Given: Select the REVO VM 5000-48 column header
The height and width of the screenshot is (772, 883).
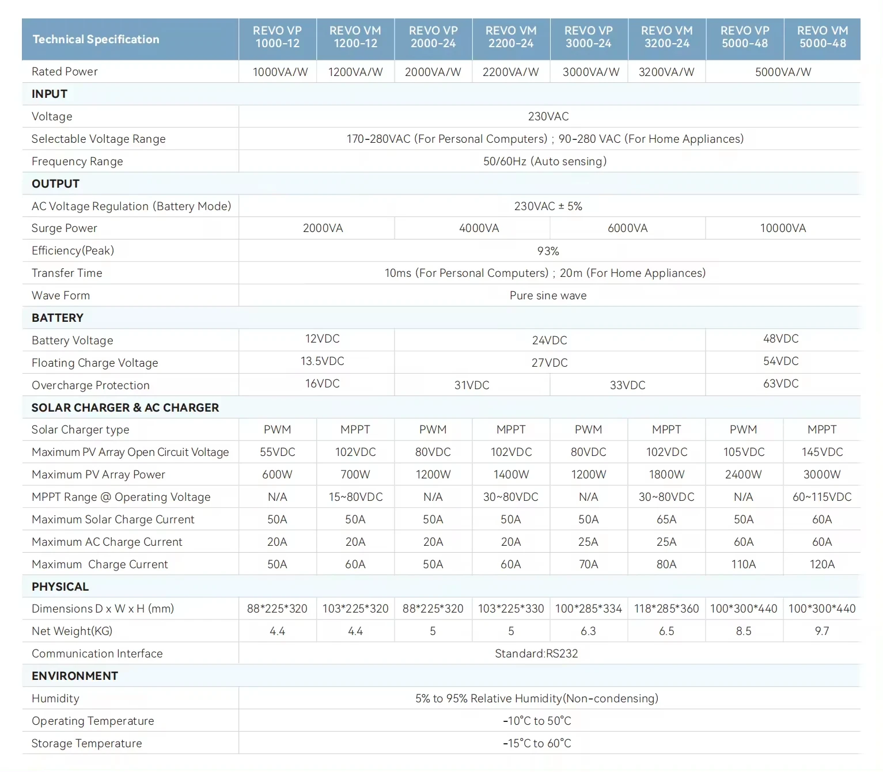Looking at the screenshot, I should click(x=823, y=37).
